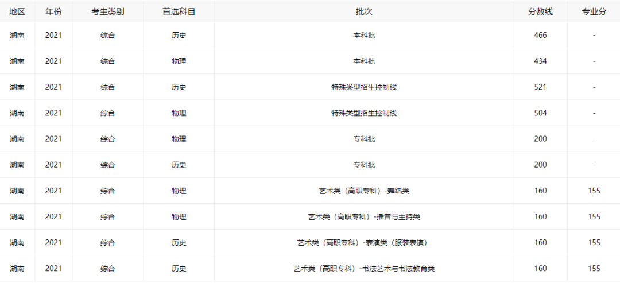Select the 521 score line cell
Image resolution: width=620 pixels, height=283 pixels.
[x=540, y=87]
